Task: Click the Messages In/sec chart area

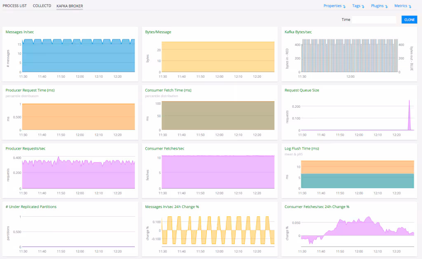Action: 78,55
